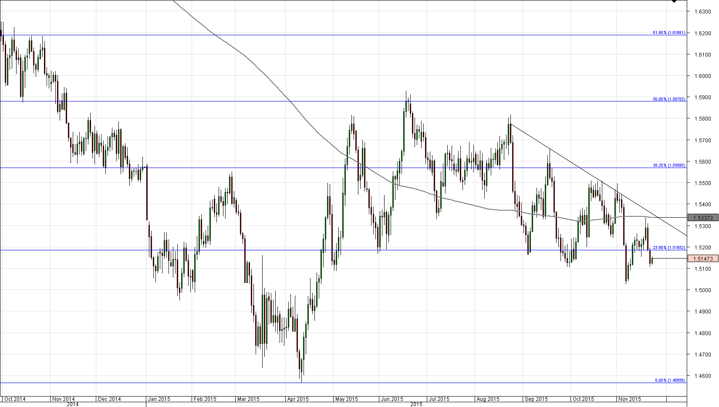Click the Feb 2015 date label

[205, 399]
